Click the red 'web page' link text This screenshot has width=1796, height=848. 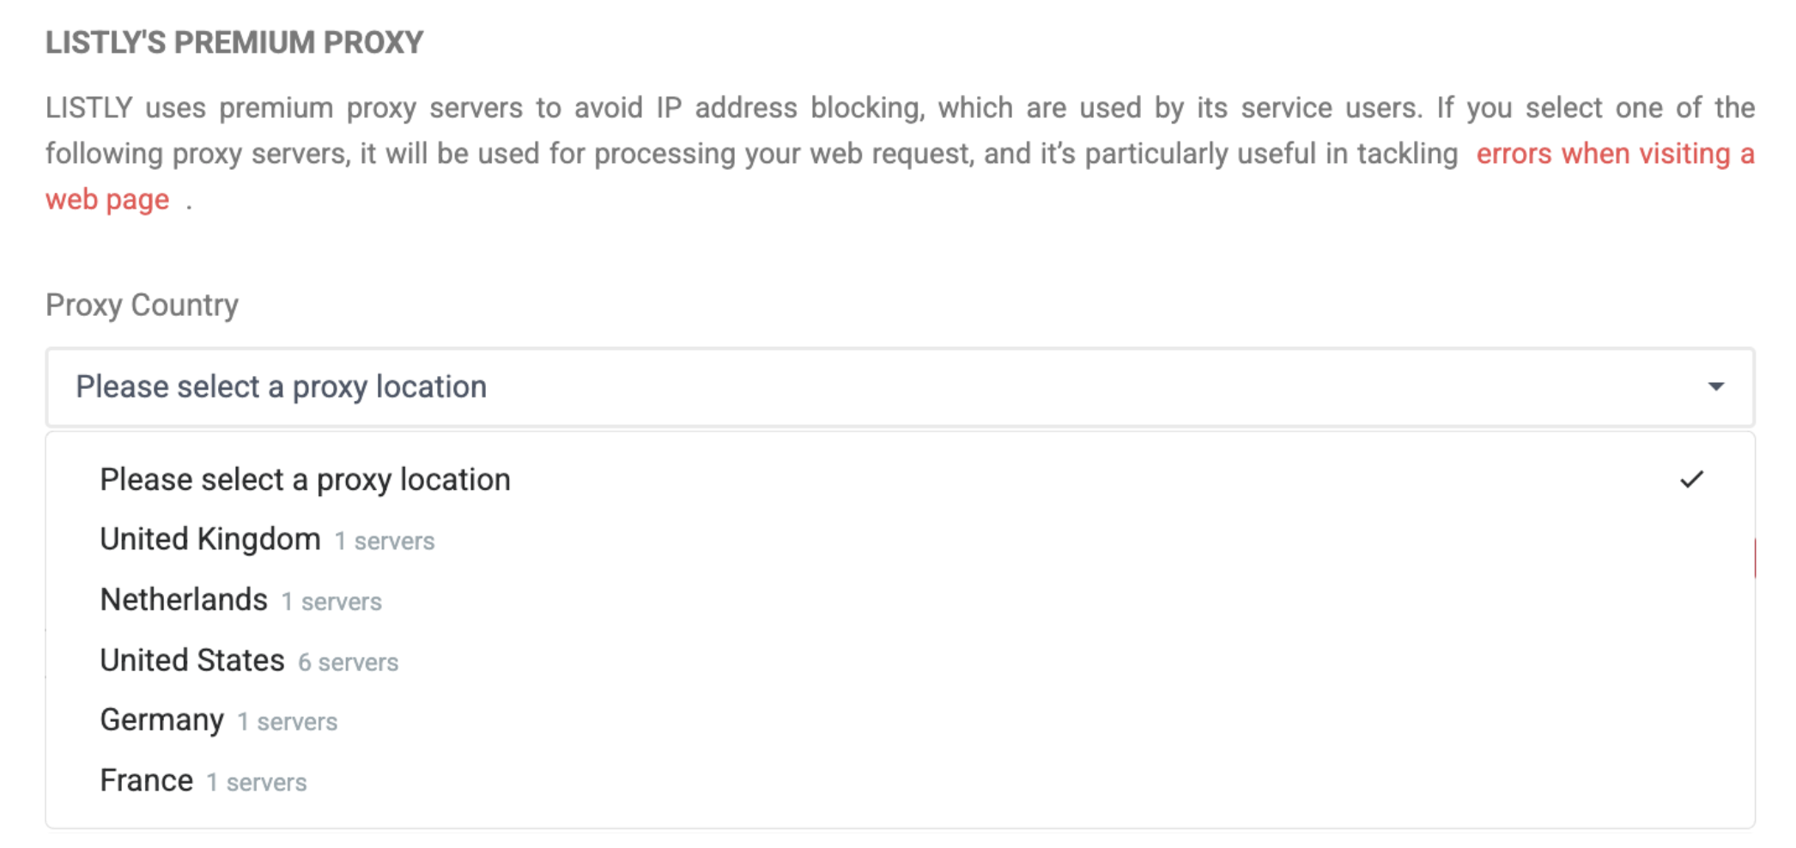[107, 200]
